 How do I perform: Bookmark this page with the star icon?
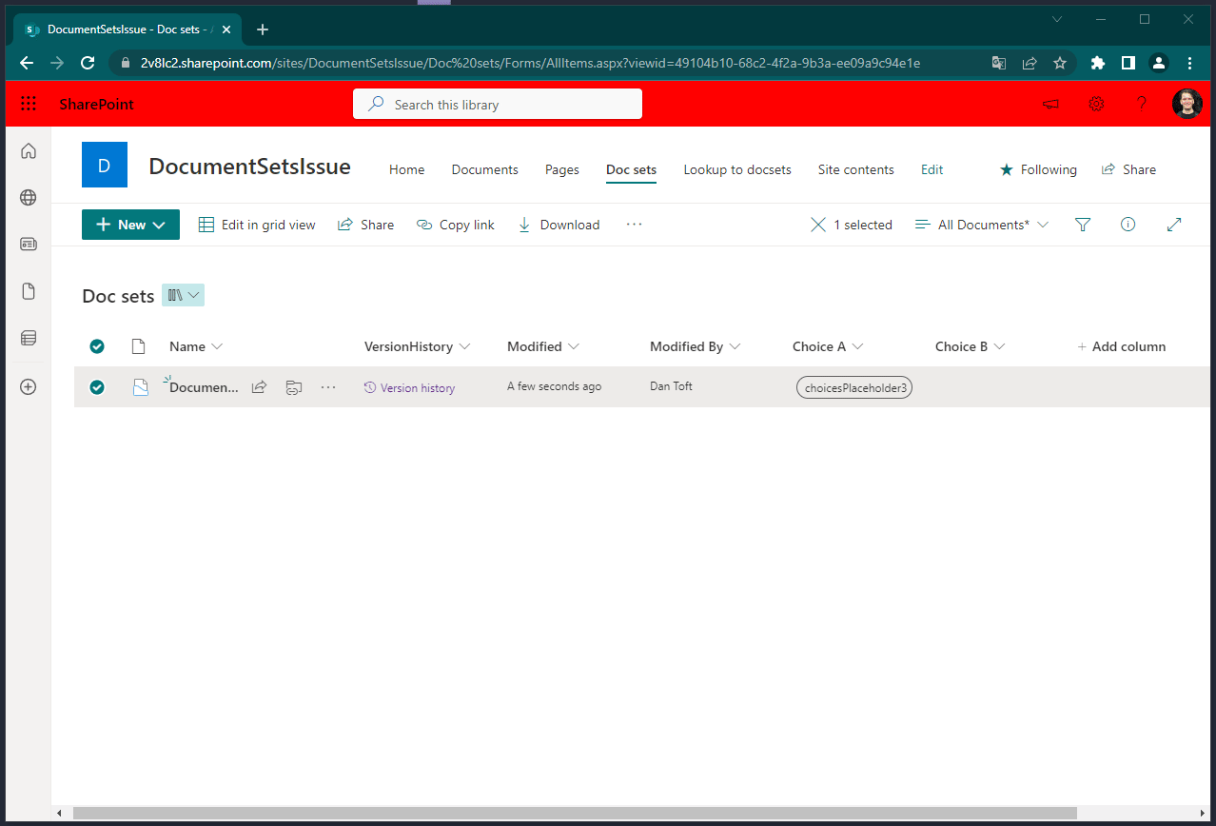[1060, 63]
